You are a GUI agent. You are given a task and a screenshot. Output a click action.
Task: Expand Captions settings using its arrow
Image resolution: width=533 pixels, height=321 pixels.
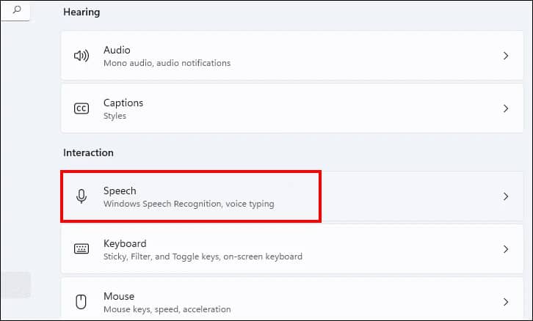[505, 108]
